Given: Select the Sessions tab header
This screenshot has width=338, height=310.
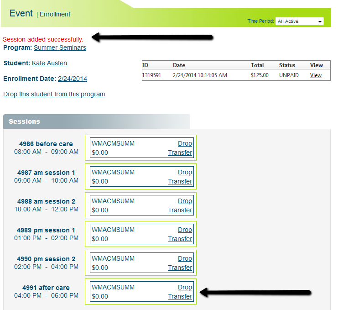Looking at the screenshot, I should point(24,121).
